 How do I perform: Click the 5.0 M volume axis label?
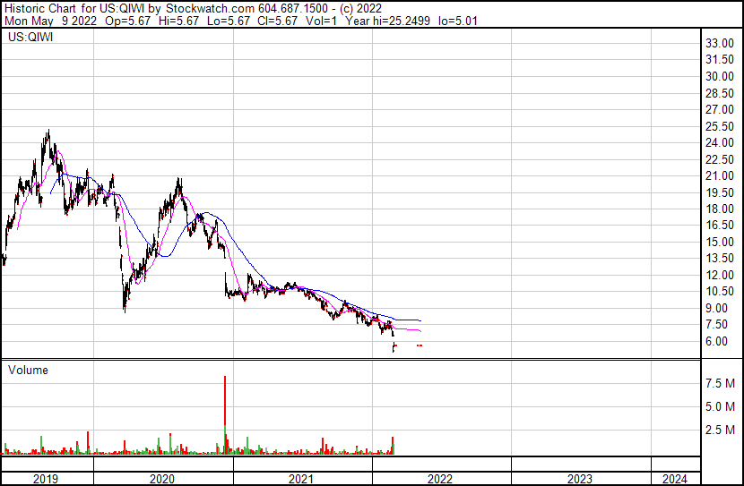(721, 406)
